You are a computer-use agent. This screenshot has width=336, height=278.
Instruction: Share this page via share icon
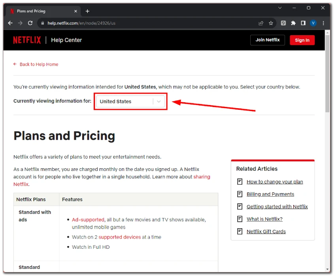pos(261,23)
